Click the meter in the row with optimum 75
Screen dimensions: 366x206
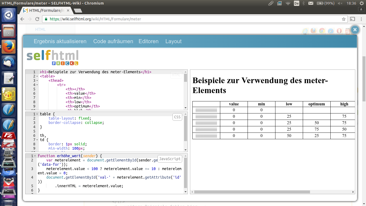(206, 129)
